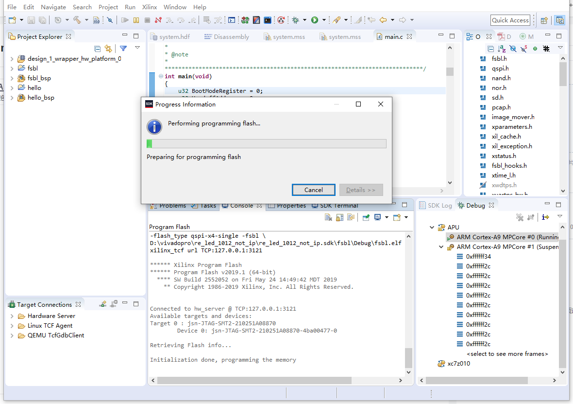Click the Debug bug icon in toolbar
573x404 pixels.
(x=296, y=20)
